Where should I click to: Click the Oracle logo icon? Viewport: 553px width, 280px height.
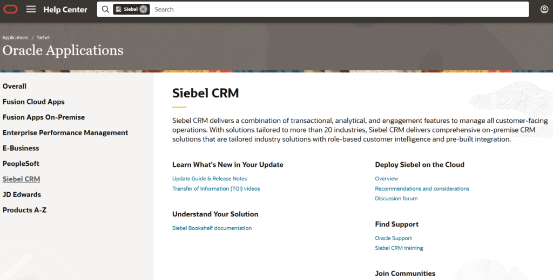point(10,9)
